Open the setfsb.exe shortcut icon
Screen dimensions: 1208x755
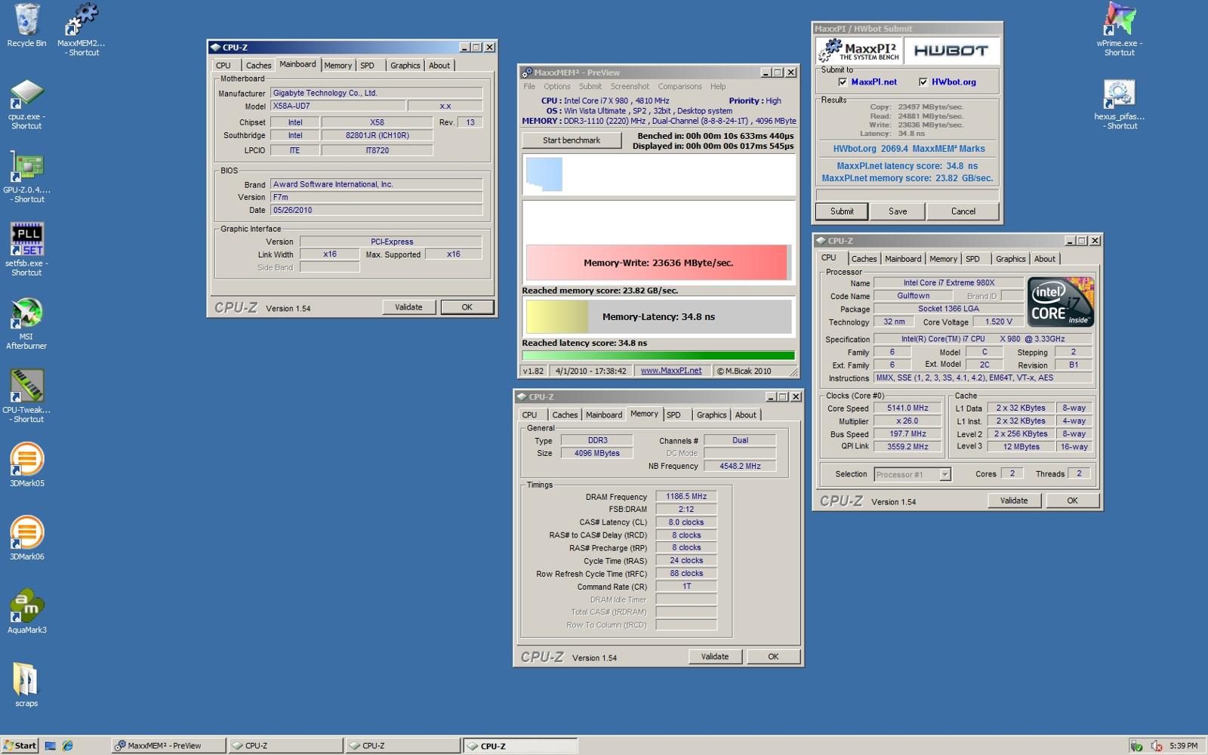tap(26, 240)
